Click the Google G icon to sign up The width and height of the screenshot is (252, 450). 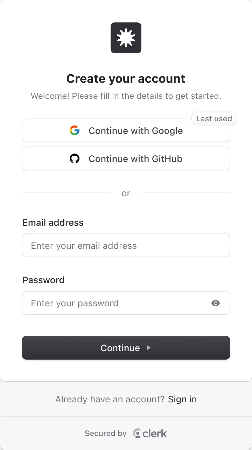click(x=75, y=130)
